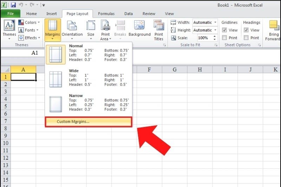The width and height of the screenshot is (281, 187).
Task: Select row 10 header
Action: (6, 143)
